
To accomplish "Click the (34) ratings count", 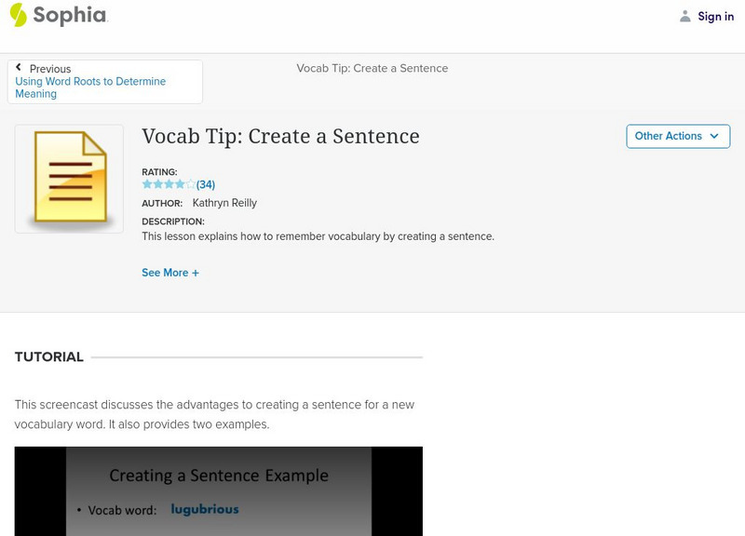I will 206,184.
